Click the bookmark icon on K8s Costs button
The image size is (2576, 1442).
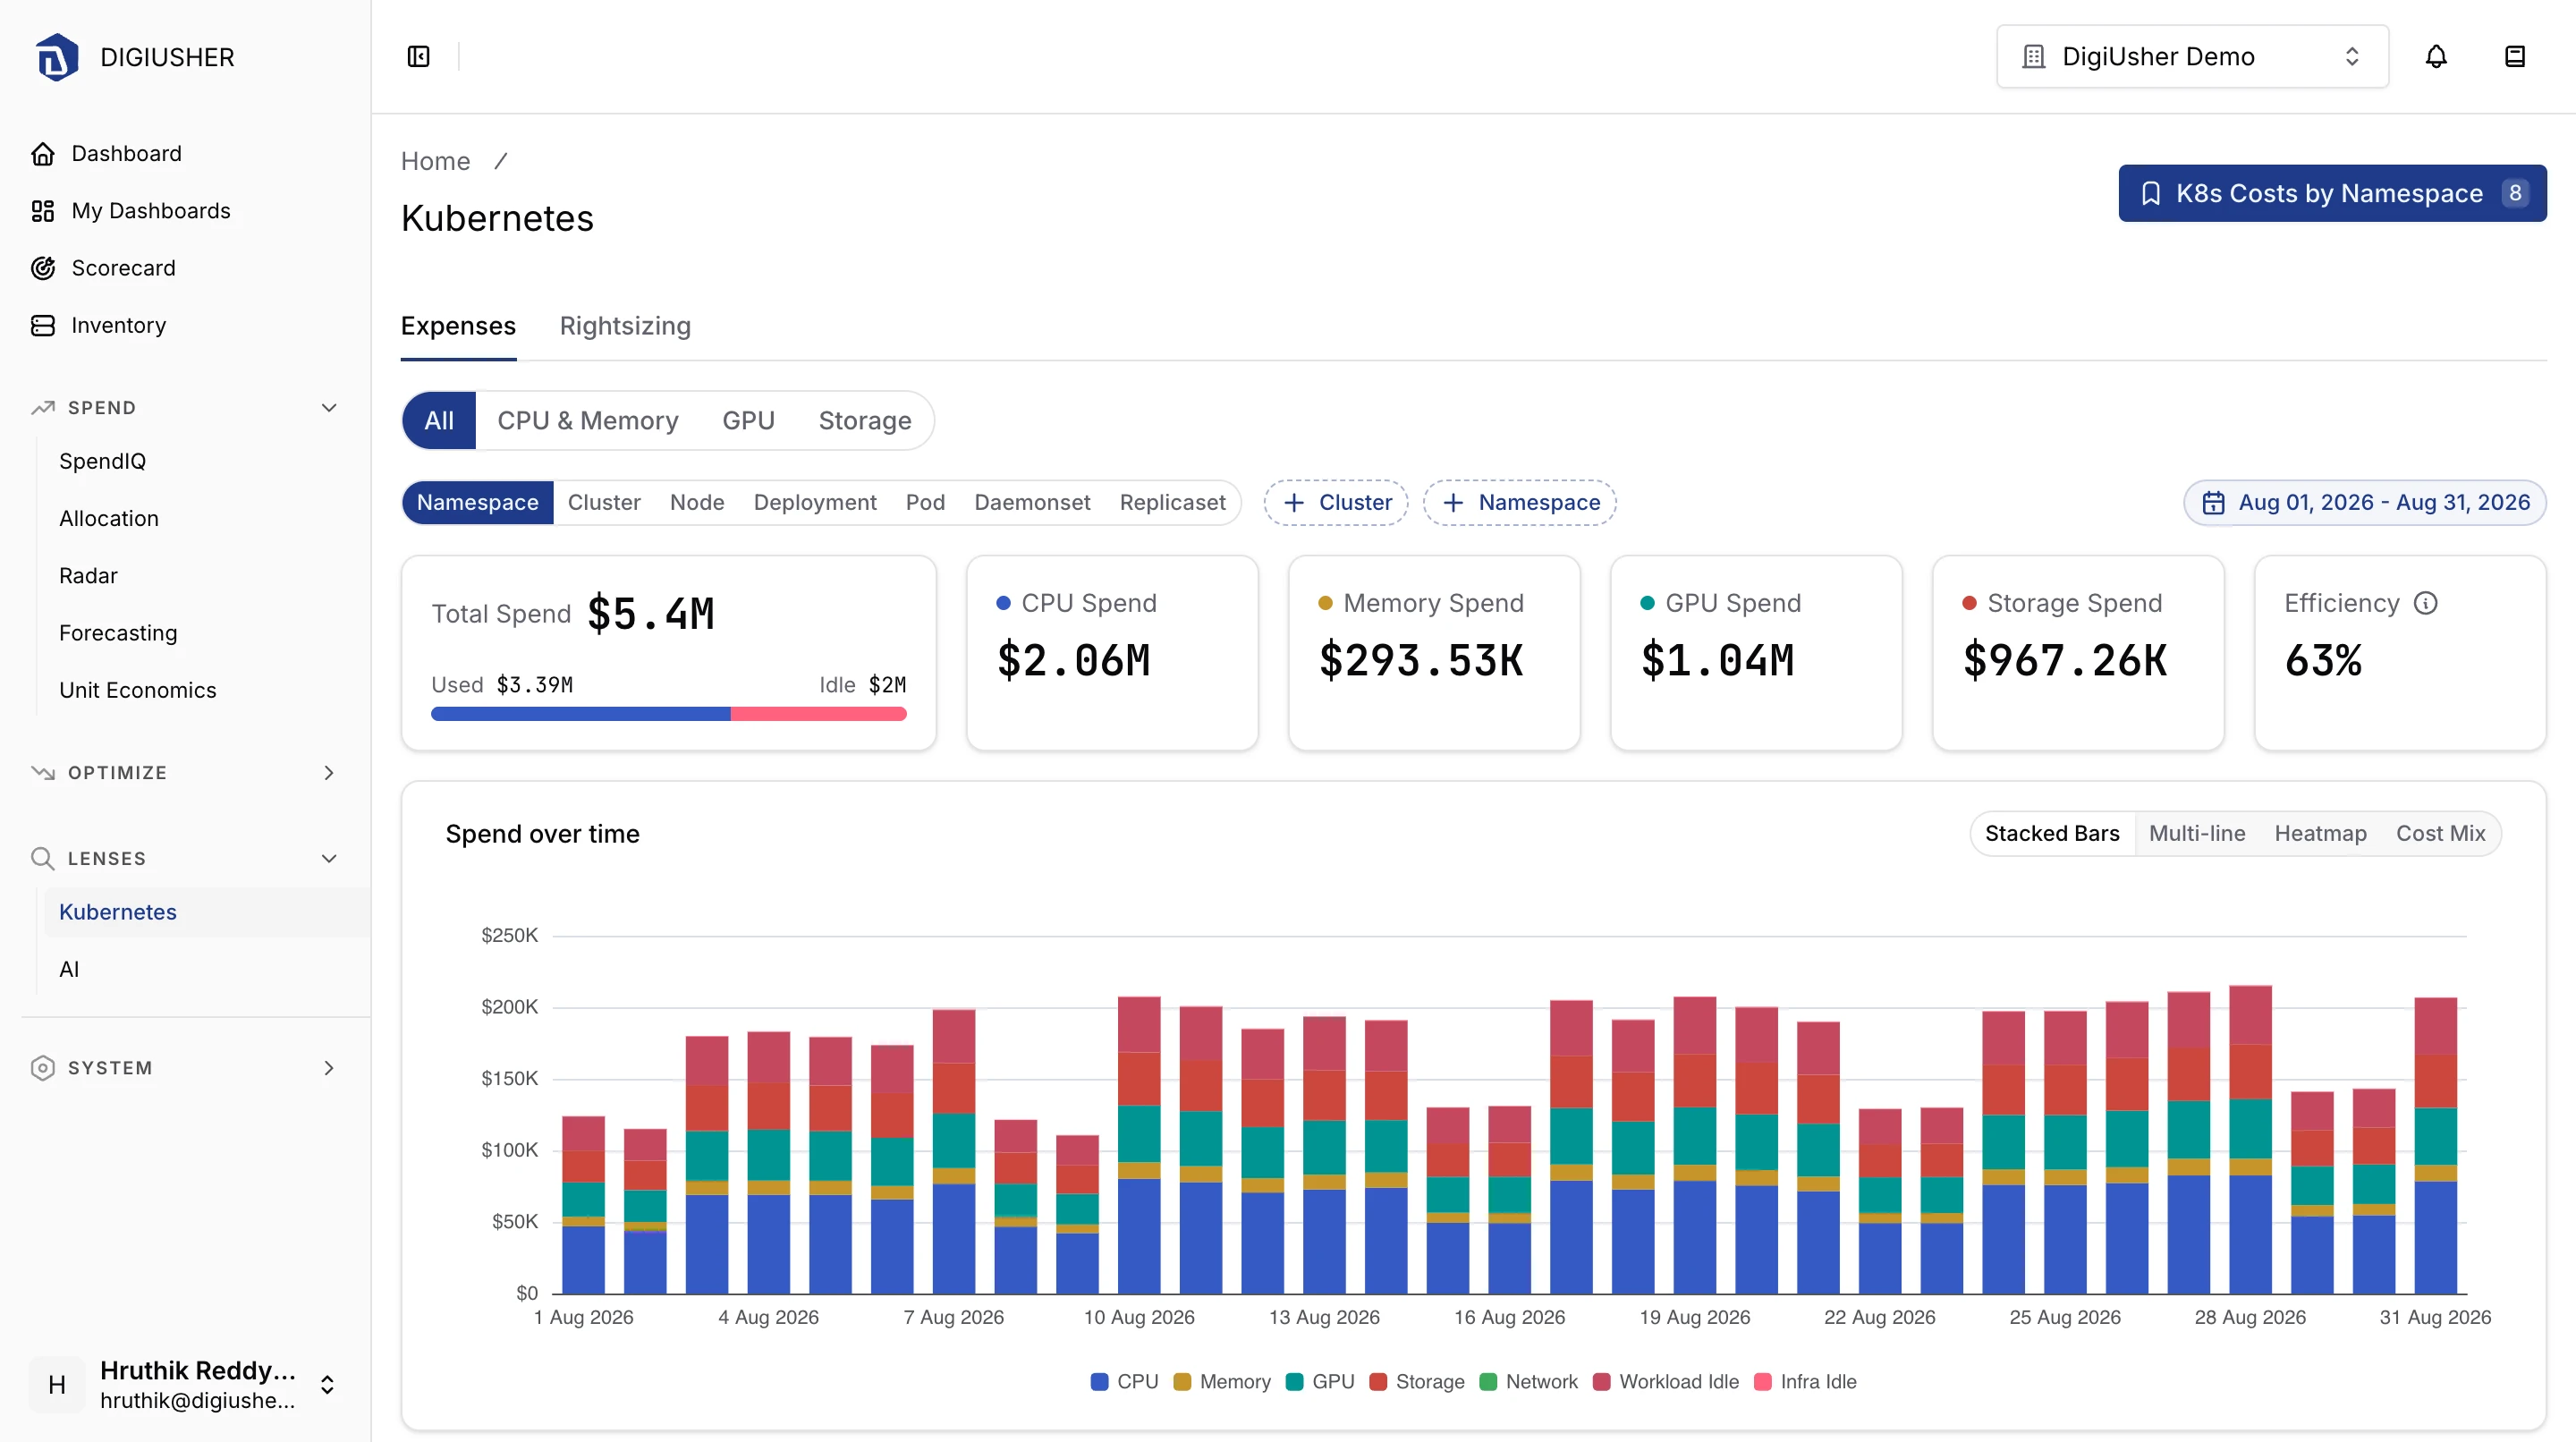[x=2151, y=194]
